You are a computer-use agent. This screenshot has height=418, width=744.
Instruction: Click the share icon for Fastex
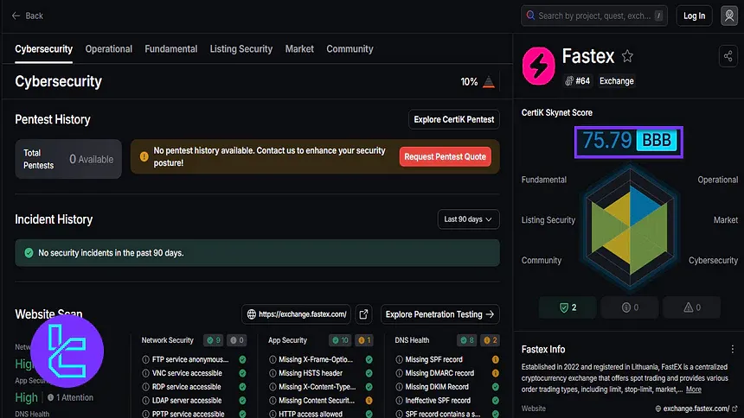click(728, 56)
